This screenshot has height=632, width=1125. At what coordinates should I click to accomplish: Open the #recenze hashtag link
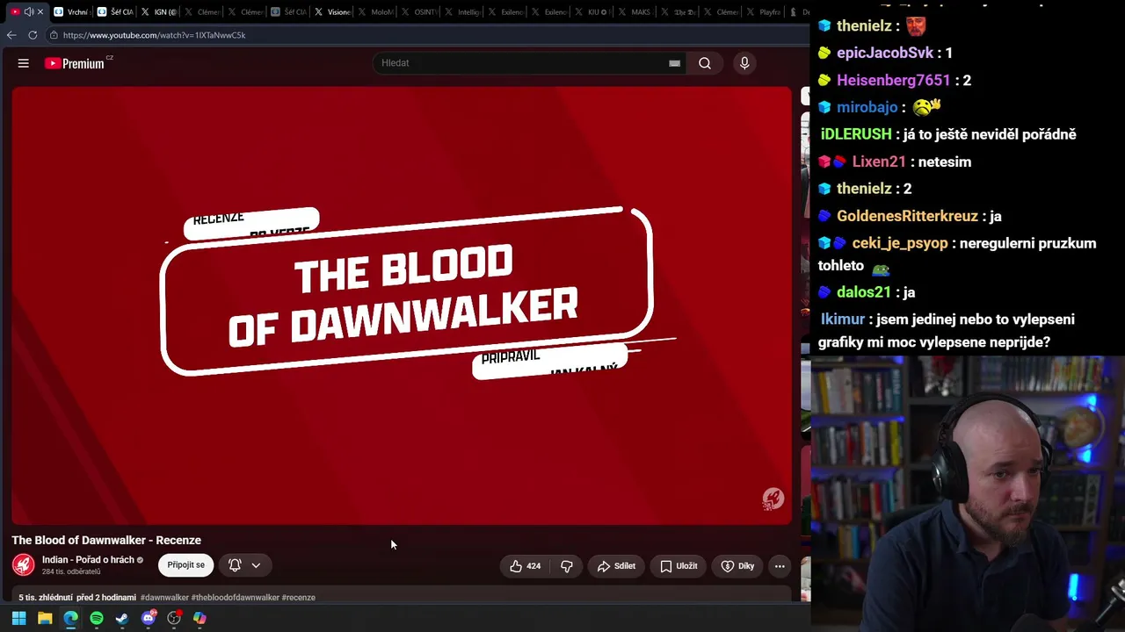click(298, 598)
